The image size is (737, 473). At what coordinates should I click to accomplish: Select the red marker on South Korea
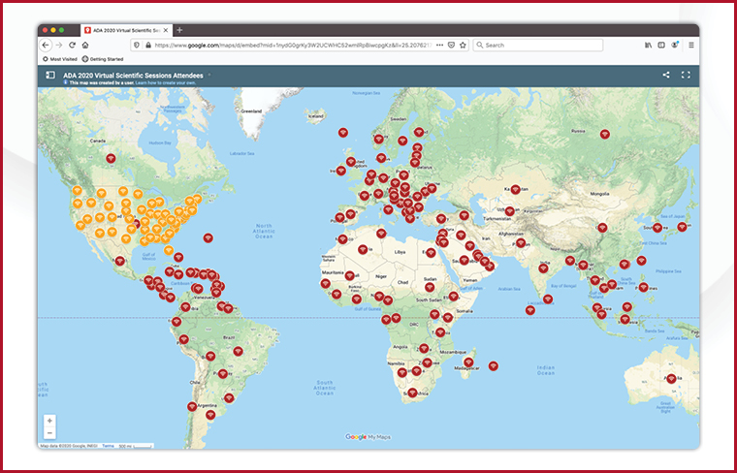[x=657, y=229]
